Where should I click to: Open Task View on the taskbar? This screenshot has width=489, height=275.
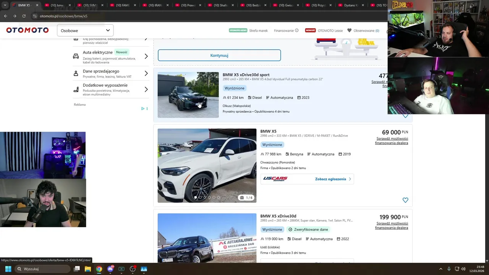(x=76, y=269)
